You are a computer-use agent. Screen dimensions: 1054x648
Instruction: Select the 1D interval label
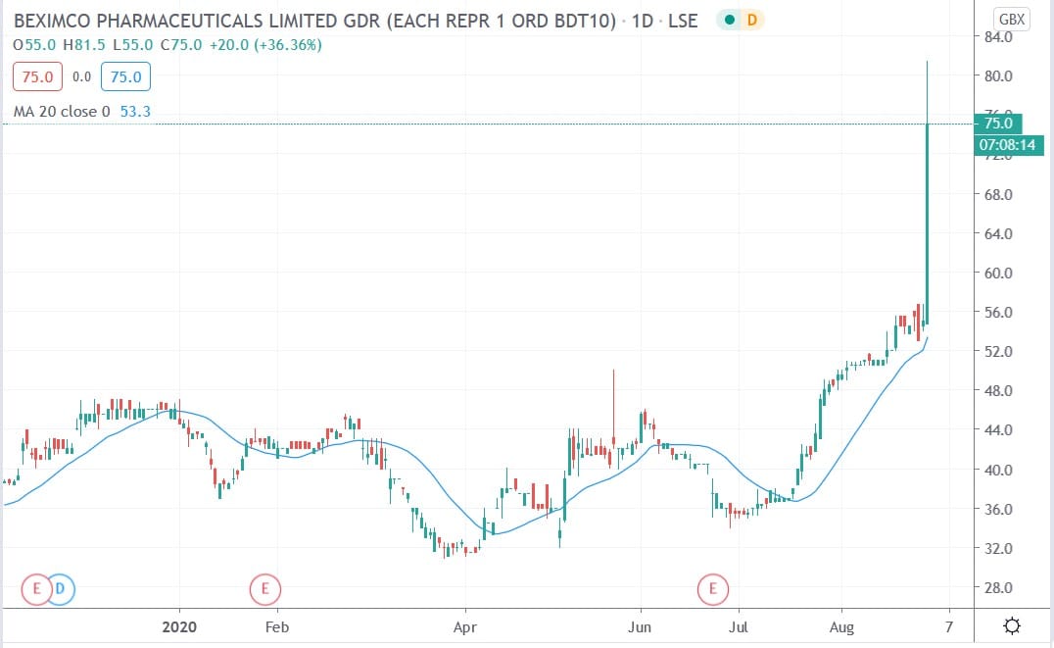coord(643,21)
